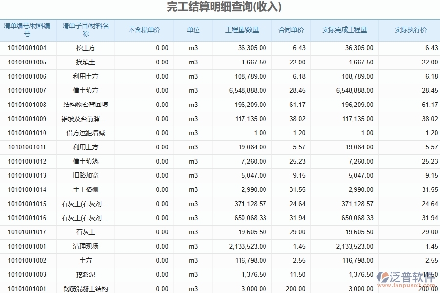Sort by 合同单价 column header
Image resolution: width=440 pixels, height=293 pixels.
coord(292,29)
